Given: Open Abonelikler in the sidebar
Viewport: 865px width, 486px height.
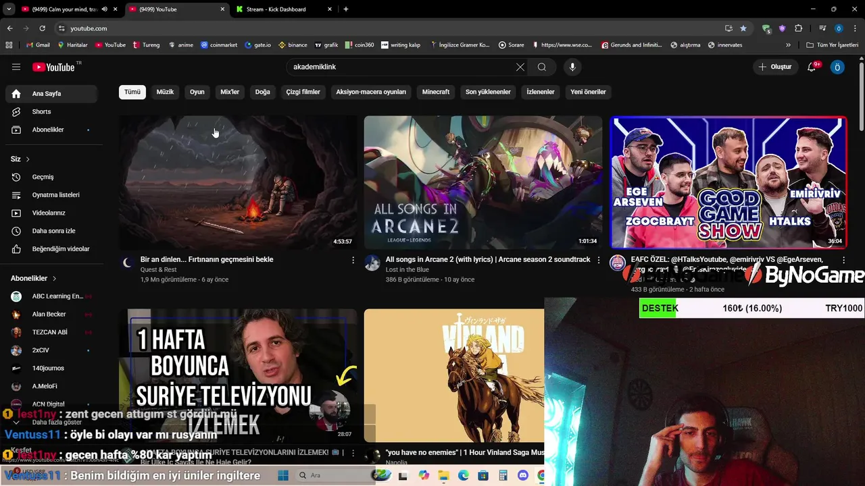Looking at the screenshot, I should 51,130.
